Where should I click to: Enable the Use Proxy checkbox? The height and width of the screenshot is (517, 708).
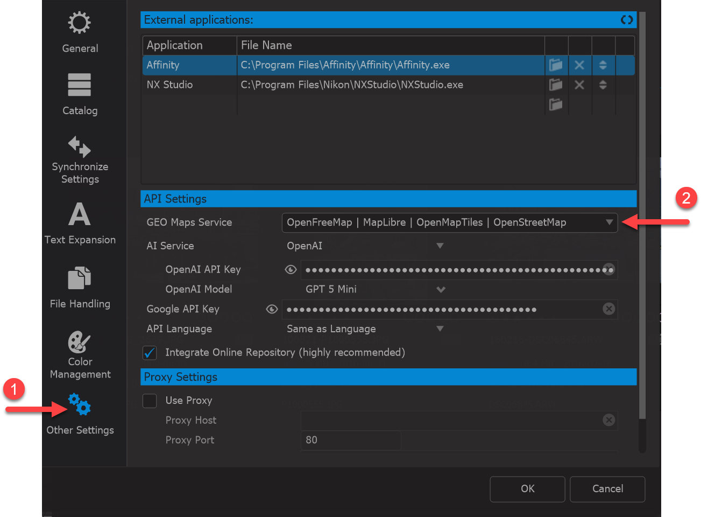click(150, 401)
